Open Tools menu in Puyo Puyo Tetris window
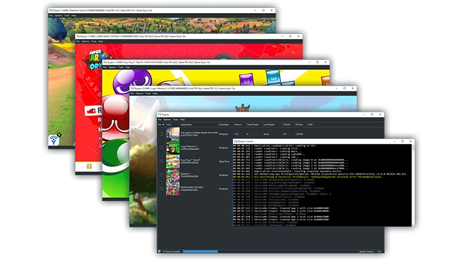Viewport: 463px width, 261px height. (121, 67)
